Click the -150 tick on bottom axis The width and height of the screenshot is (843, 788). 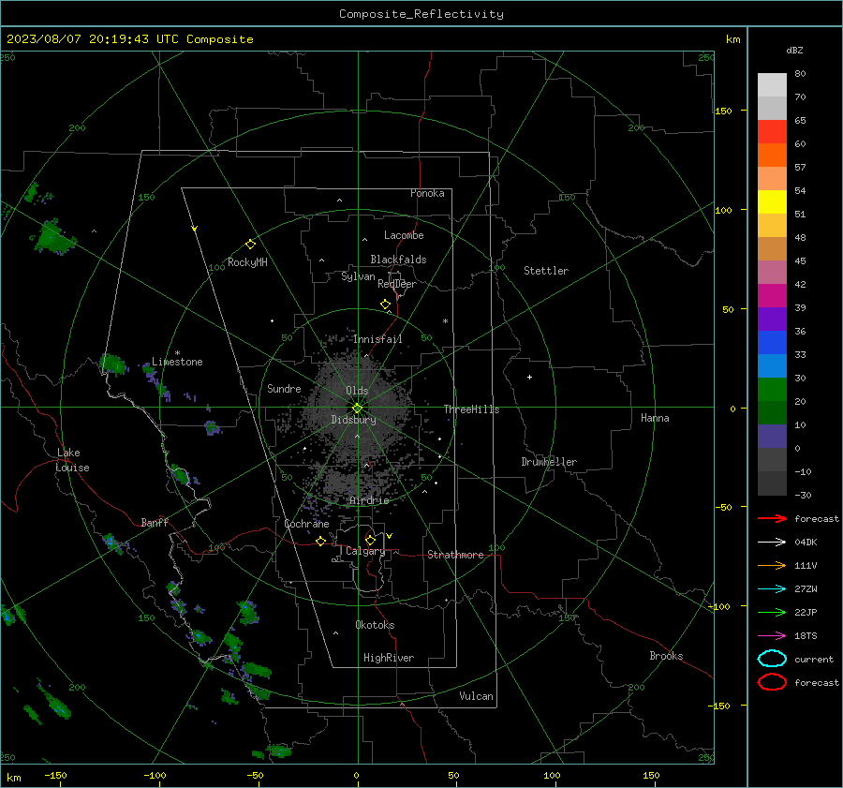[x=55, y=775]
